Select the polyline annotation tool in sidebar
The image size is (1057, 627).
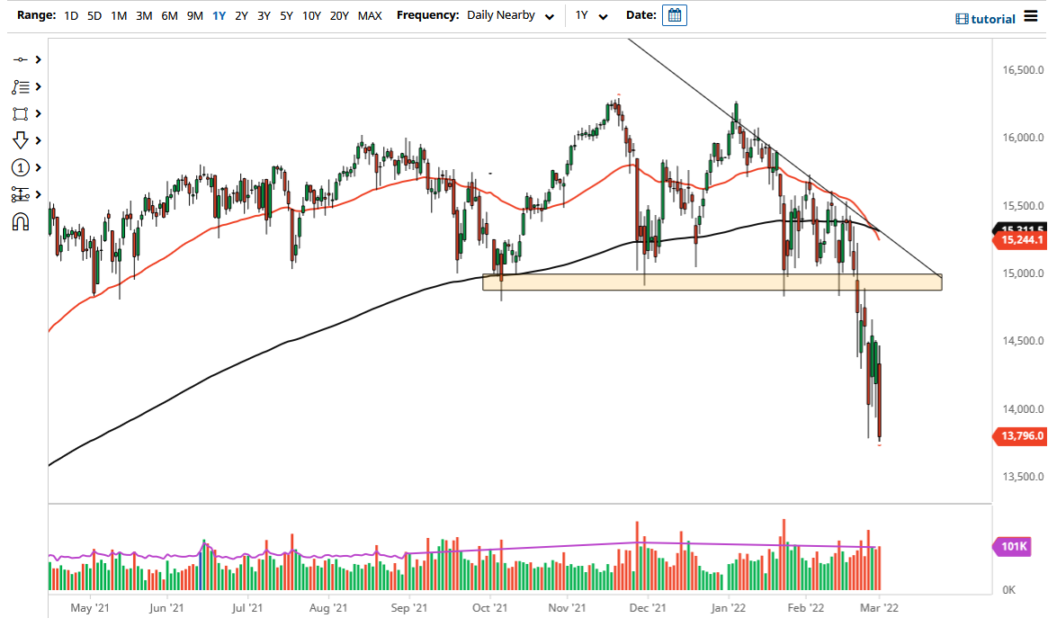pos(20,86)
